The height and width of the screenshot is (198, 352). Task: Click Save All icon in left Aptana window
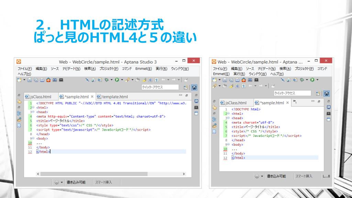click(x=36, y=80)
